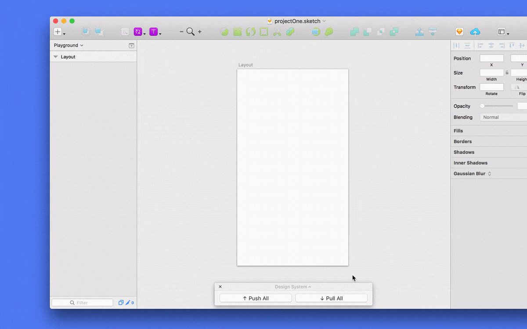Open the text style dropdown arrow
This screenshot has height=329, width=527.
(160, 34)
